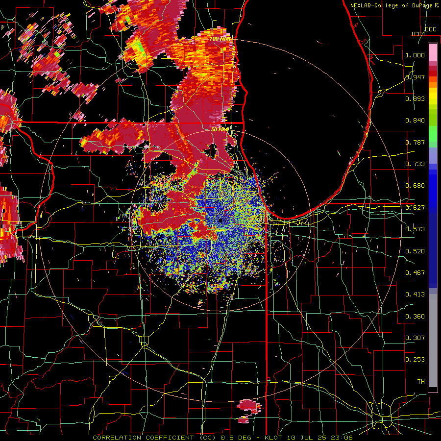The width and height of the screenshot is (441, 441).
Task: Select the 0.467 color scale value
Action: [x=415, y=273]
